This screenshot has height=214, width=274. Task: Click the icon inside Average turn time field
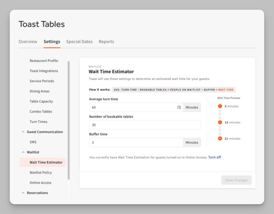click(179, 107)
